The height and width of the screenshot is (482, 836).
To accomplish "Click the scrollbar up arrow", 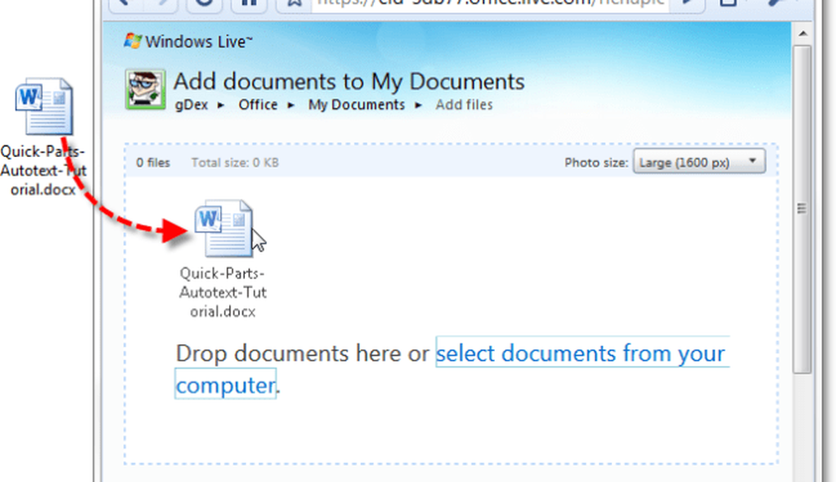I will coord(801,34).
